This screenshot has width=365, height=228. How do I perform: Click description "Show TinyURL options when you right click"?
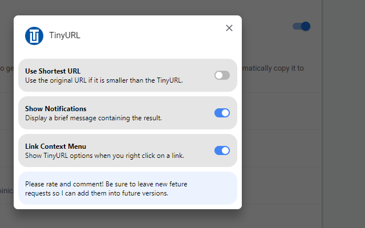104,156
